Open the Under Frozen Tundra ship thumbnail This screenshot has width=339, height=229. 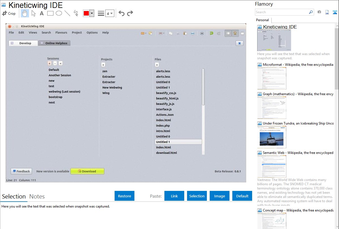pos(272,137)
